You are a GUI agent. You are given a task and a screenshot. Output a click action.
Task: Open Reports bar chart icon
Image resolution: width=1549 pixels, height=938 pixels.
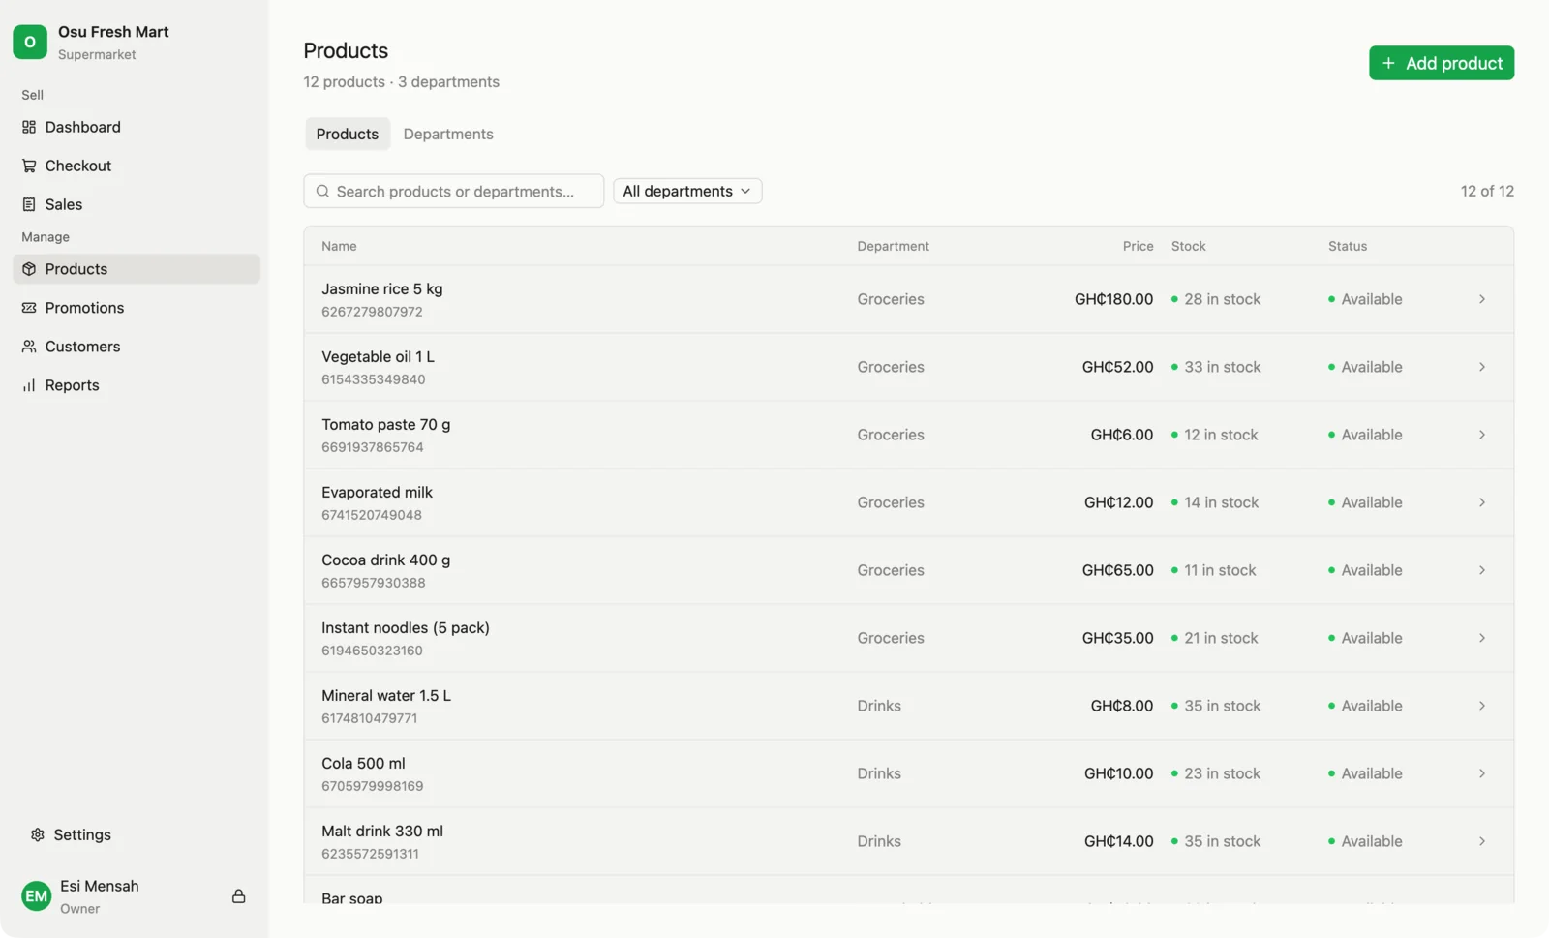pos(29,385)
